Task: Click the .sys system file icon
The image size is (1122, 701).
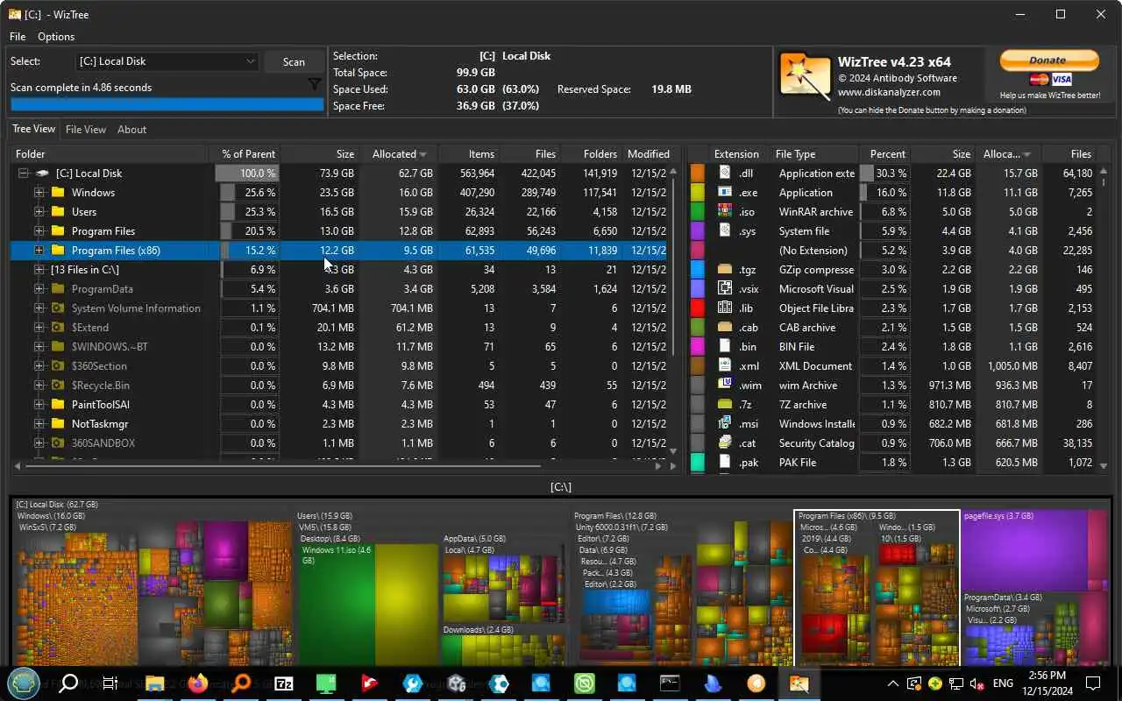Action: [725, 230]
